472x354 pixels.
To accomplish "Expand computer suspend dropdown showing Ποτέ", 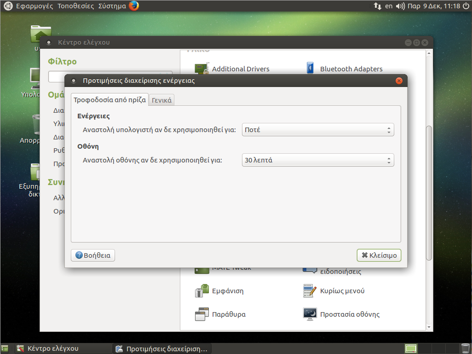I will (x=318, y=130).
